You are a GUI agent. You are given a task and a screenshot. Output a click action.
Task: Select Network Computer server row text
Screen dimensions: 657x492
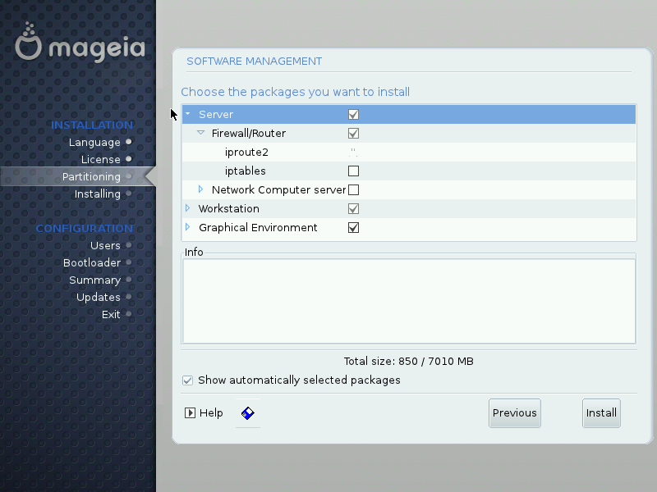click(x=278, y=190)
